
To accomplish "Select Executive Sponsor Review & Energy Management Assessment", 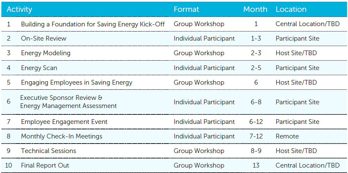I will coord(69,102).
